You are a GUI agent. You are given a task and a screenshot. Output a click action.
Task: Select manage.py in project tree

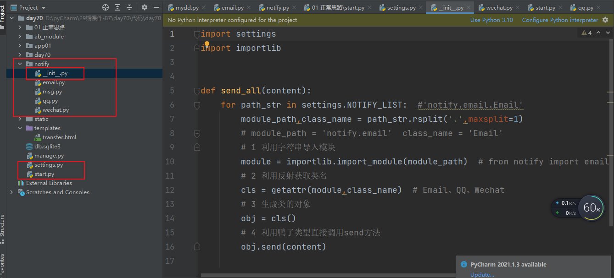49,156
